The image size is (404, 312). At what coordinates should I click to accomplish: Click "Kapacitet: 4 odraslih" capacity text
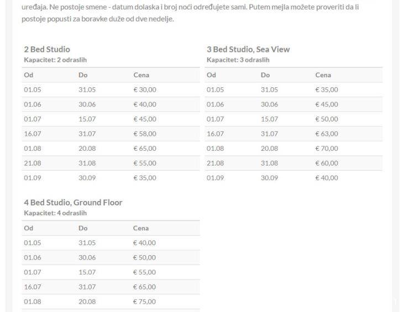[x=55, y=213]
